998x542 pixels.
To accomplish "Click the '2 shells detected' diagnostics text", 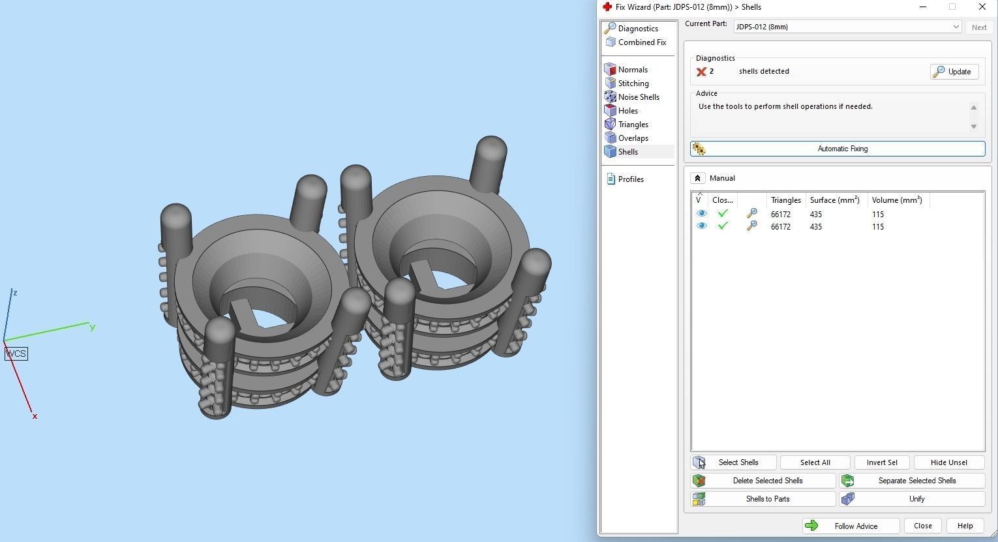I will coord(749,71).
